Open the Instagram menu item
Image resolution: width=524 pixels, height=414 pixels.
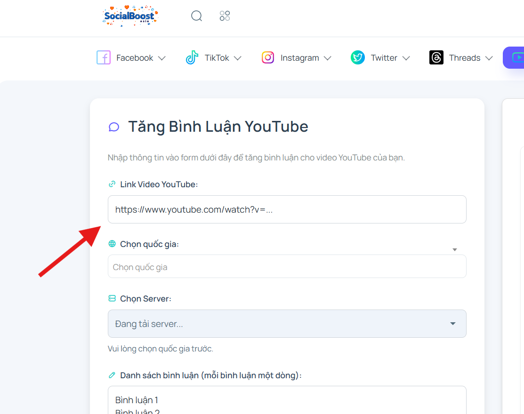(297, 58)
